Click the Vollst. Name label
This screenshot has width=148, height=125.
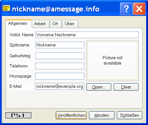pyautogui.click(x=22, y=35)
